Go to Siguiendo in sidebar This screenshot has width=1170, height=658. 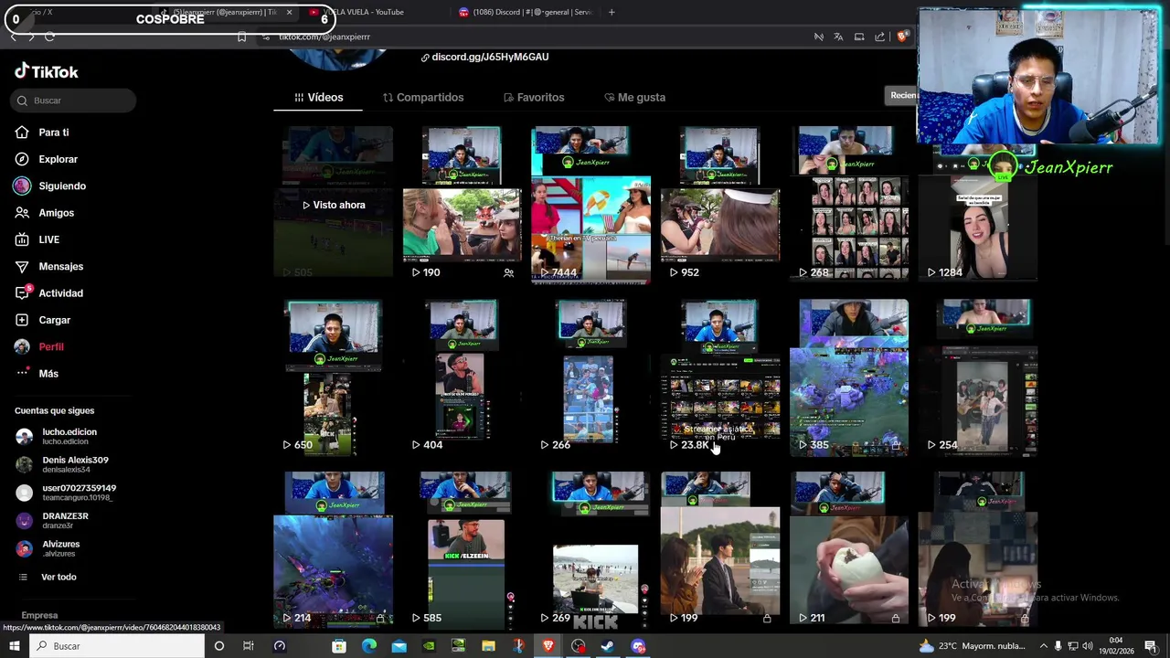[x=50, y=186]
